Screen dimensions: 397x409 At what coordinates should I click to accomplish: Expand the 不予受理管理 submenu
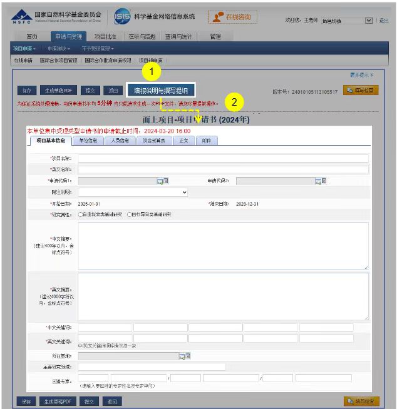(98, 49)
